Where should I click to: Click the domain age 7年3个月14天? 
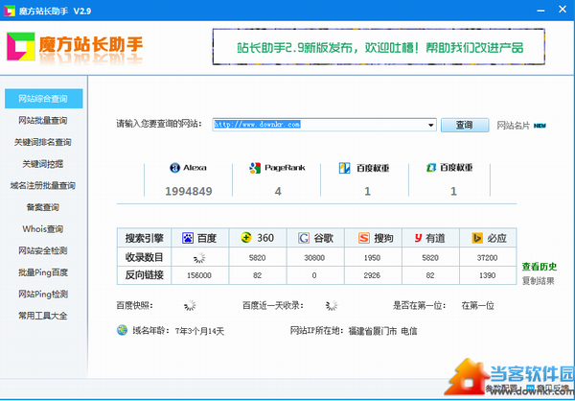[199, 331]
